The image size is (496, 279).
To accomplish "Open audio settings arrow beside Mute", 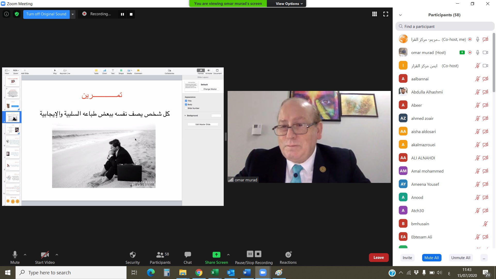I will 25,255.
